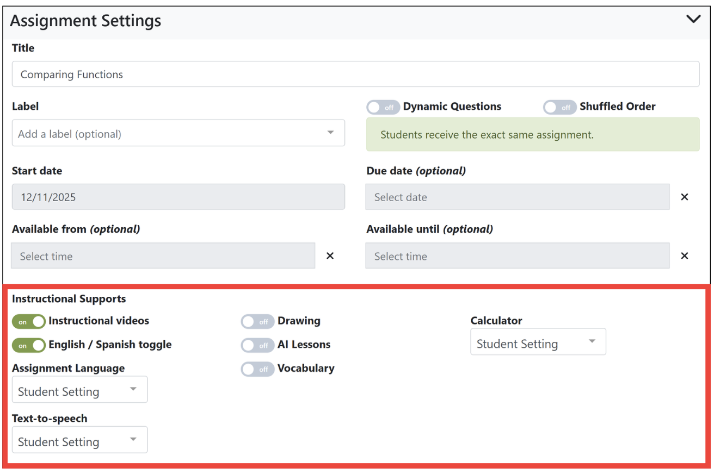The height and width of the screenshot is (474, 714).
Task: Open the Label dropdown
Action: tap(178, 134)
